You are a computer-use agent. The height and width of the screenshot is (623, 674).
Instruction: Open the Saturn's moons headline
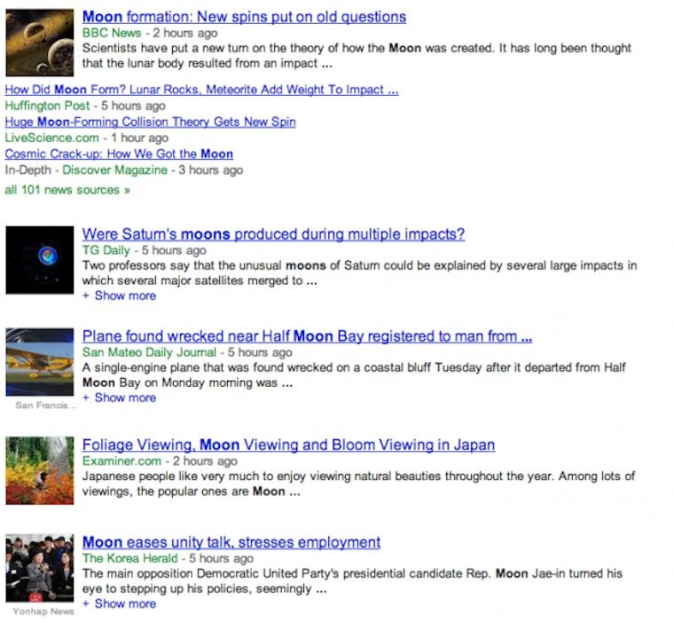273,234
